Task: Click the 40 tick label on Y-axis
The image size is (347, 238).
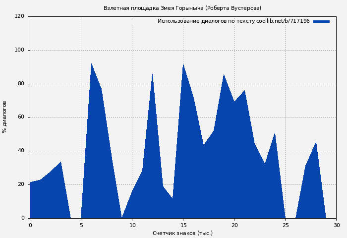Action: pyautogui.click(x=21, y=151)
